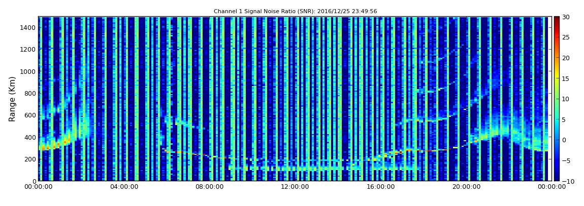
Task: Click the 08:00:00 time axis label
Action: pos(209,187)
